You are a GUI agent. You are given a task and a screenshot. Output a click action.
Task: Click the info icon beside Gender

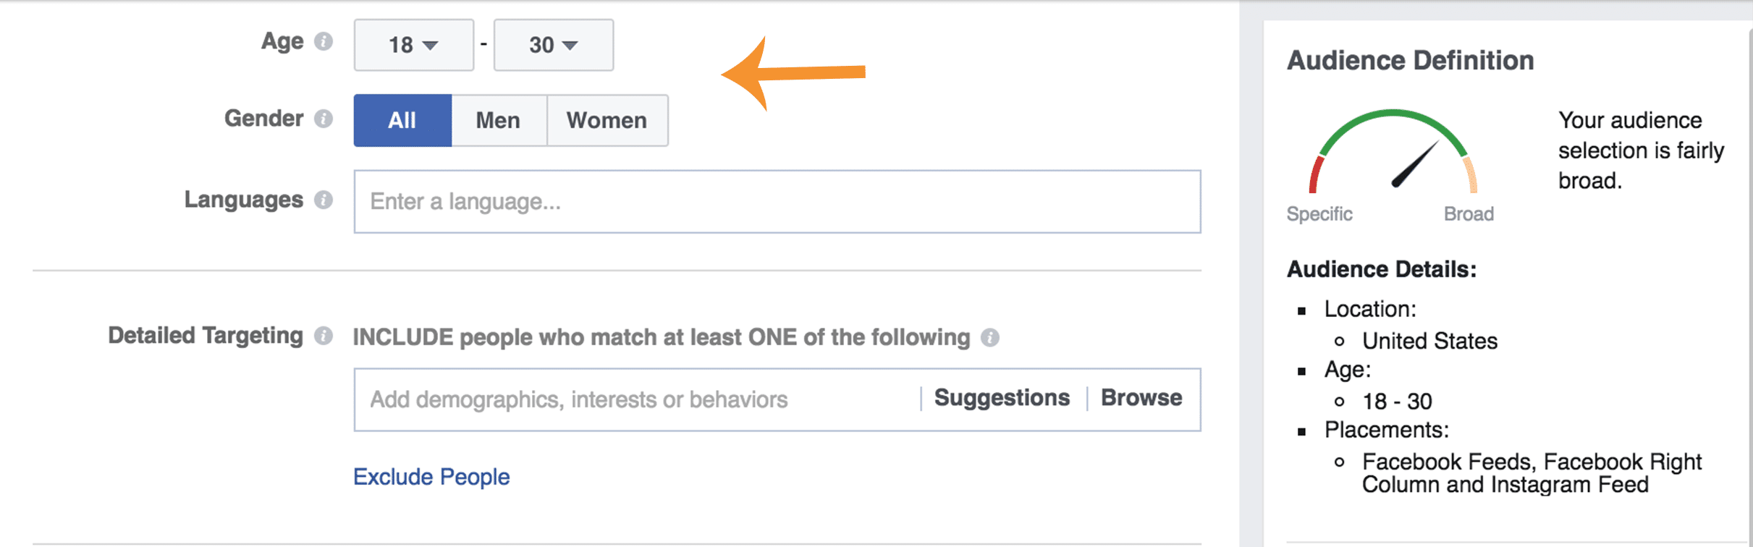click(324, 119)
